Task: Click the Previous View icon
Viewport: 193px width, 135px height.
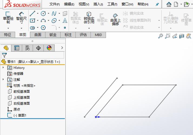Action: 175,36
